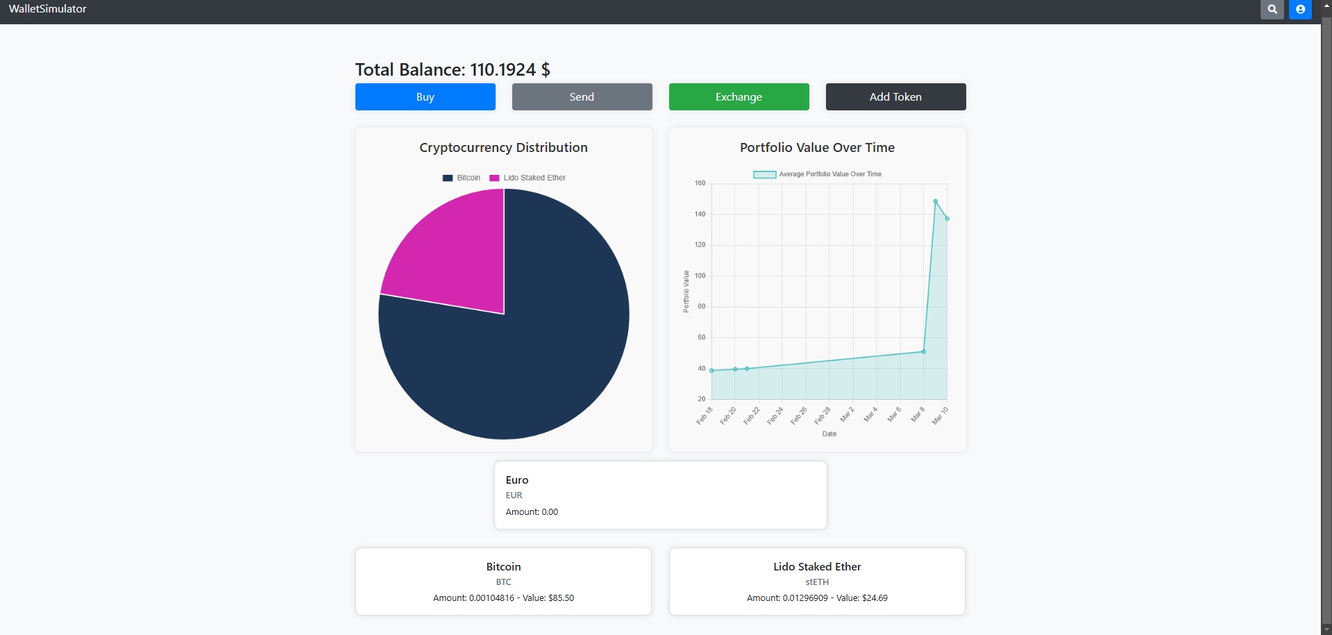
Task: Click the Buy button
Action: click(425, 96)
